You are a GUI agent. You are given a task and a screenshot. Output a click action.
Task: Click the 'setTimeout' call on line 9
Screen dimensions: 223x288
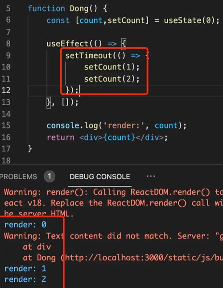point(89,55)
